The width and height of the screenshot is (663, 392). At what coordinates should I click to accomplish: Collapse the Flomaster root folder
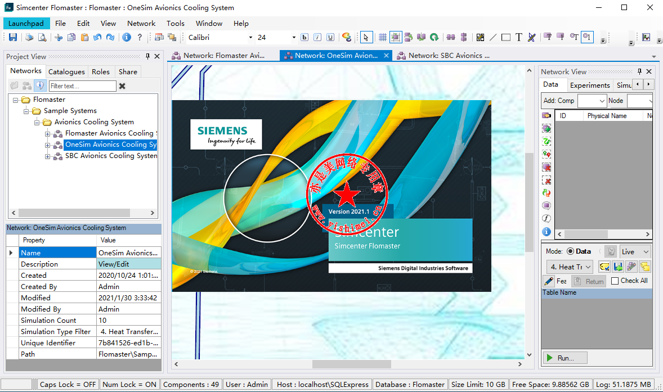click(x=16, y=100)
